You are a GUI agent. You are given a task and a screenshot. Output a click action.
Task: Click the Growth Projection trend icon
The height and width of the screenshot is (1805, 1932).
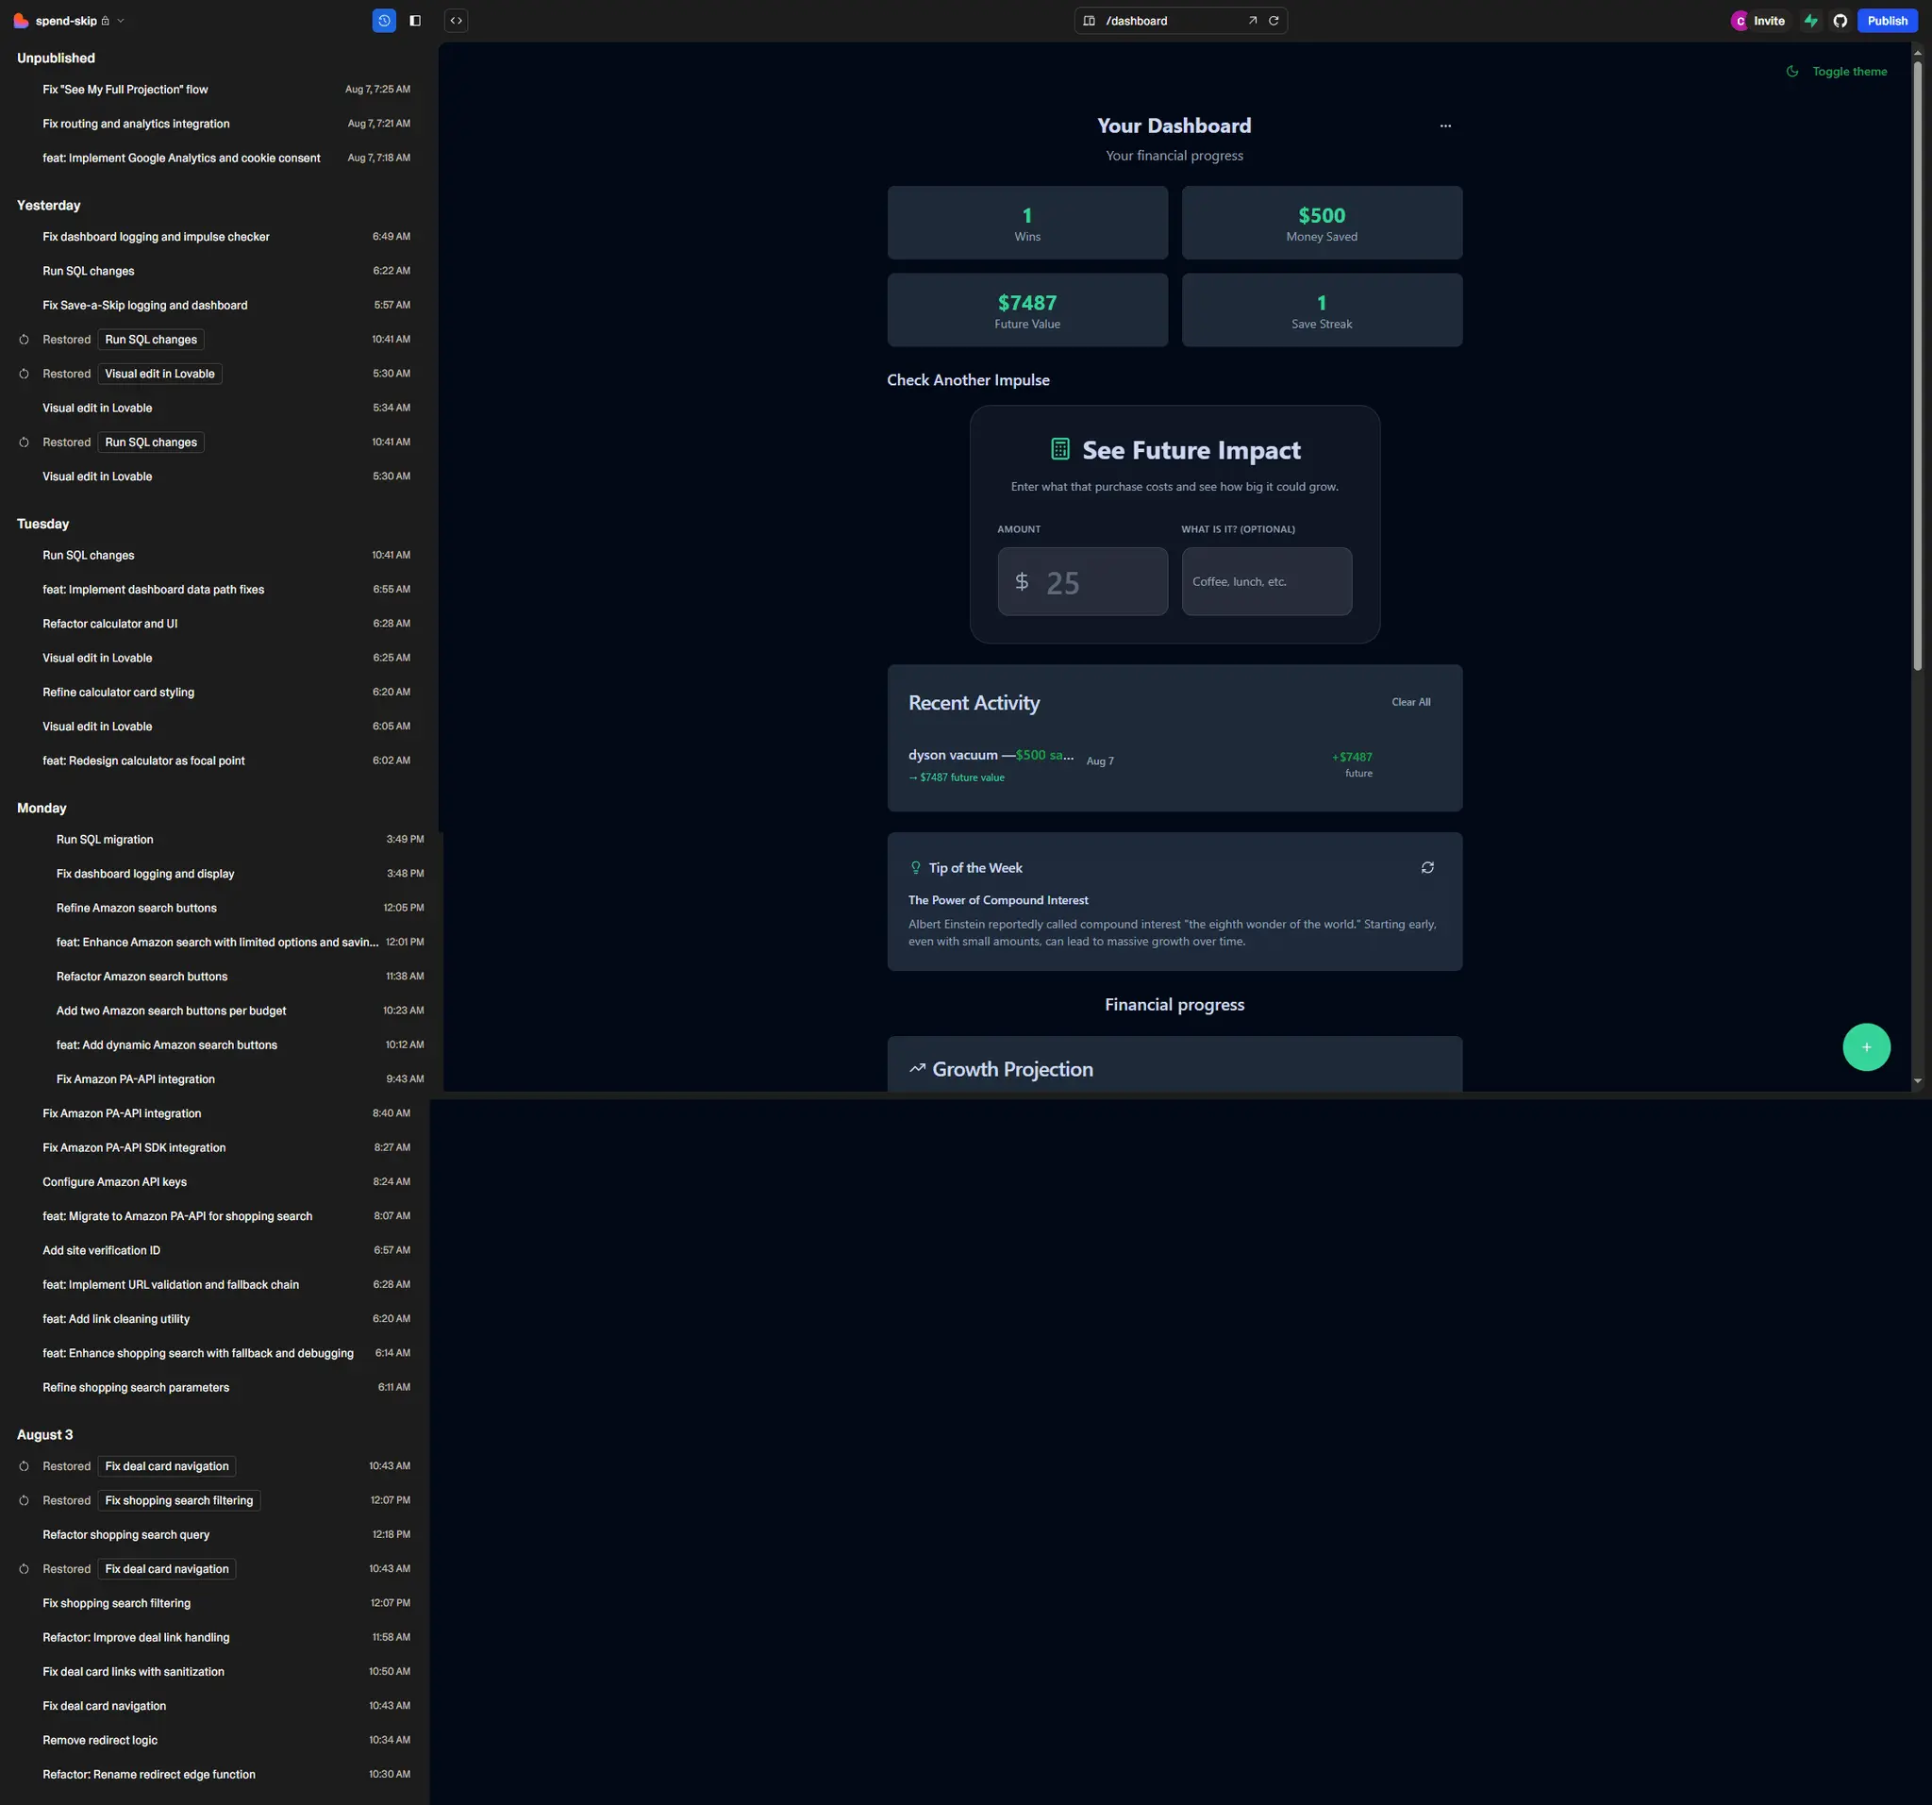917,1068
